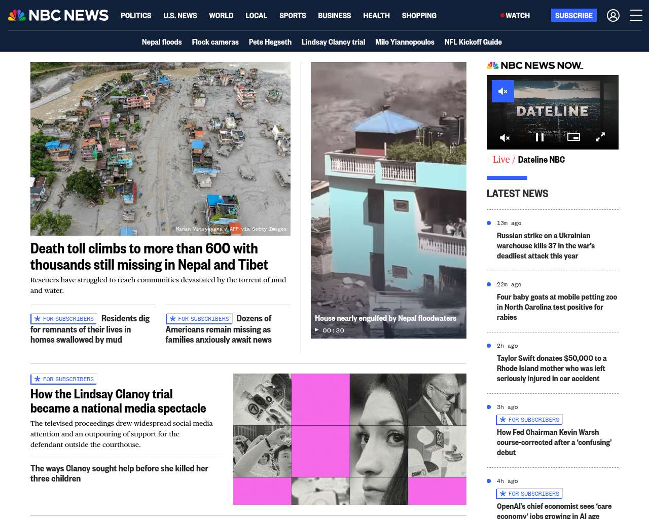
Task: Click the '13m ago' timestamp
Action: [509, 223]
